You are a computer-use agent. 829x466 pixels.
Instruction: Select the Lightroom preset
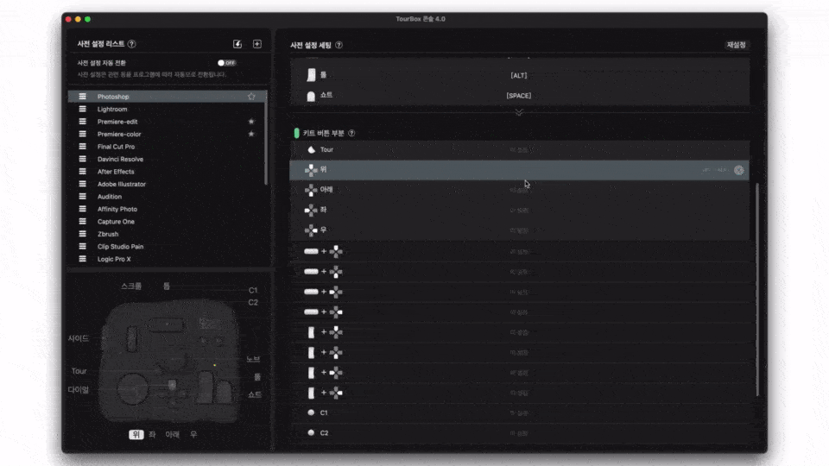167,110
